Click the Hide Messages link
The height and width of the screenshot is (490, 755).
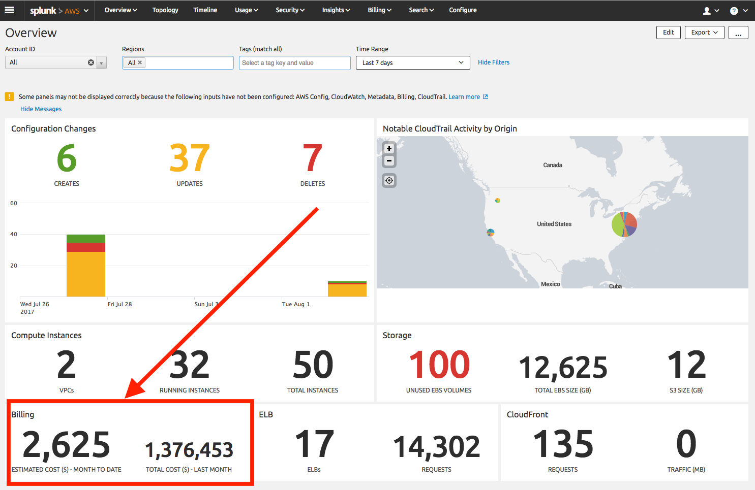pyautogui.click(x=41, y=109)
